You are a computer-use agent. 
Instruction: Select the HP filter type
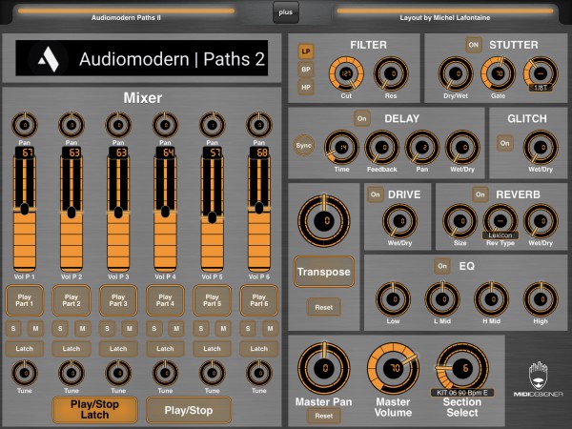click(x=306, y=87)
